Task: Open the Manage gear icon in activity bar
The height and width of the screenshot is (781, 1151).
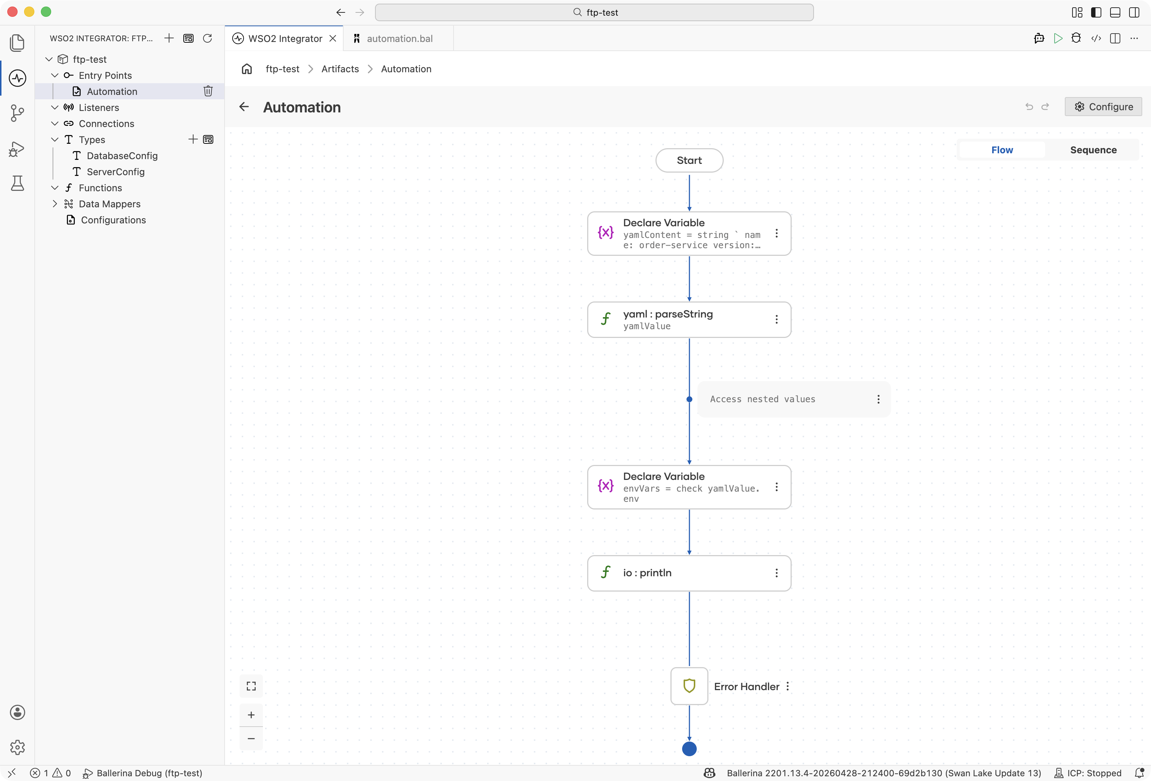Action: pyautogui.click(x=17, y=747)
